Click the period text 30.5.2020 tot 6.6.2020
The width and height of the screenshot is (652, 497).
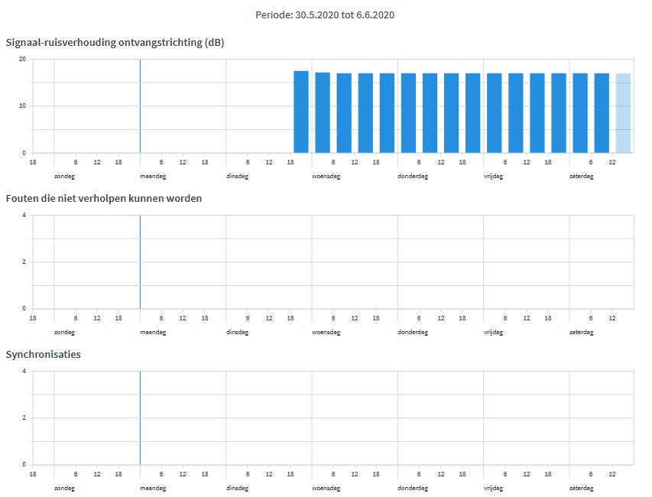tap(325, 15)
